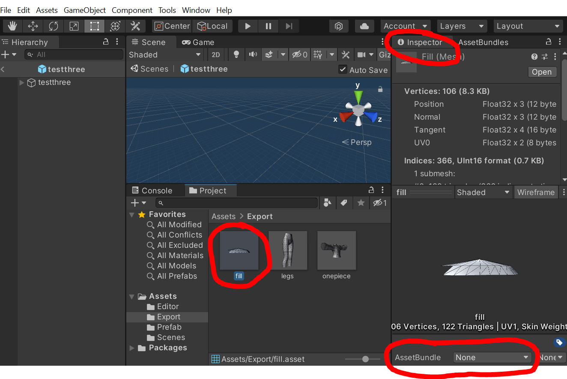
Task: Select the onepiece asset thumbnail
Action: pos(337,250)
